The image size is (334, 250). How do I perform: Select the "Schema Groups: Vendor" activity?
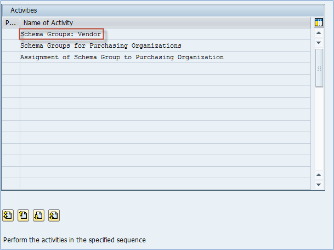pos(61,34)
